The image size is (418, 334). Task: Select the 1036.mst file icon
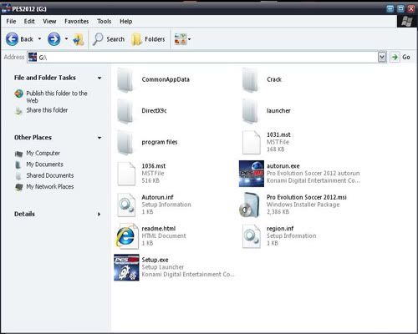(126, 174)
